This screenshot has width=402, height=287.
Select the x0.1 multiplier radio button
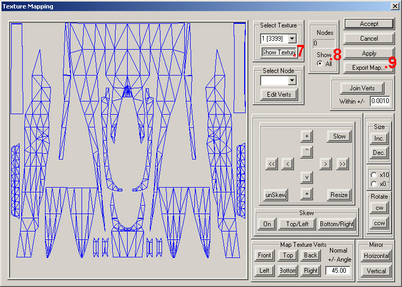(x=374, y=183)
